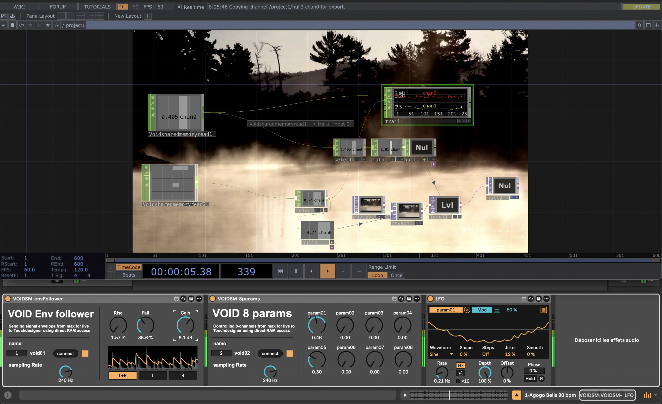This screenshot has width=662, height=404.
Task: Click the bookmark star icon in path bar
Action: [x=48, y=25]
